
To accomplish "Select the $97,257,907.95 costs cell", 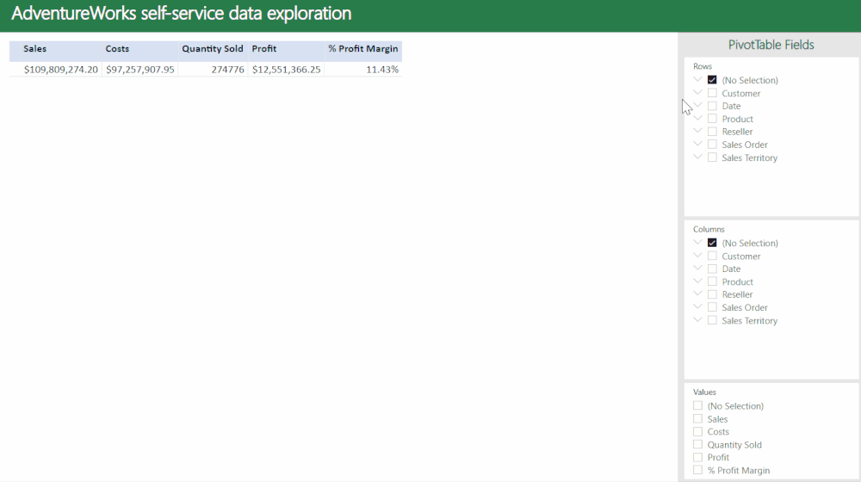I will coord(140,70).
